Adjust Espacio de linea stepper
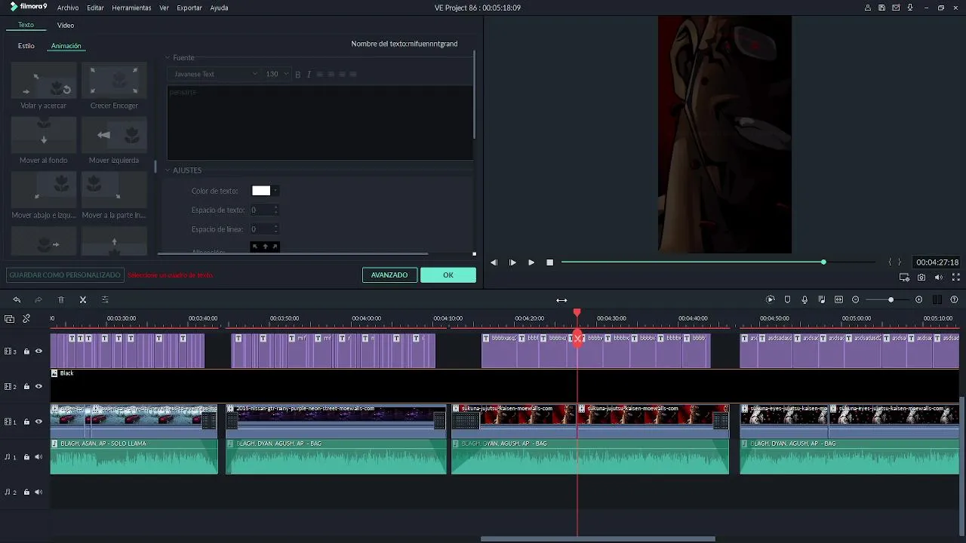 coord(275,229)
